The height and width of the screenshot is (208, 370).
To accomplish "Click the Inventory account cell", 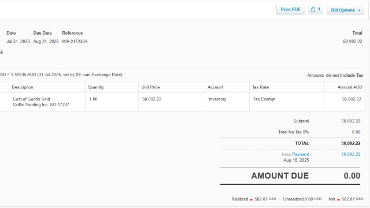I will (x=227, y=102).
